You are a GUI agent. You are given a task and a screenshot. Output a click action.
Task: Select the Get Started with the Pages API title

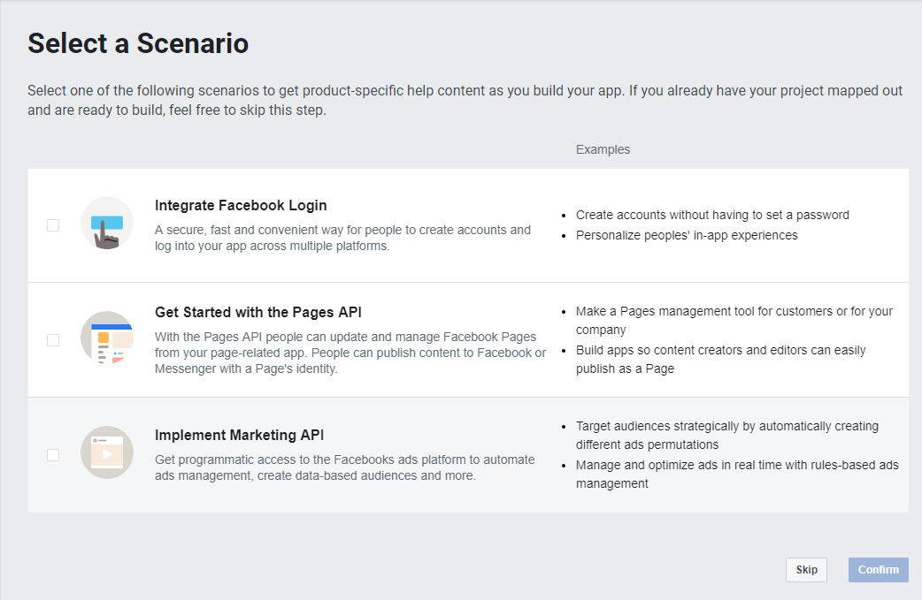point(258,312)
